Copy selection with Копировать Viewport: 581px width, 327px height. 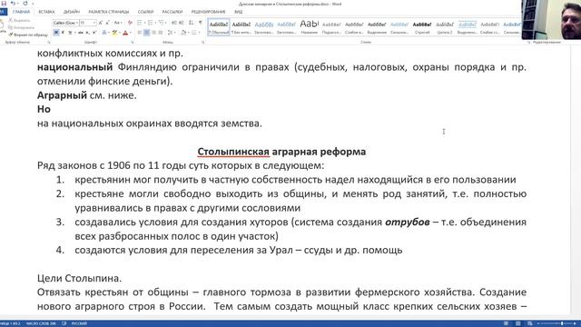point(21,27)
